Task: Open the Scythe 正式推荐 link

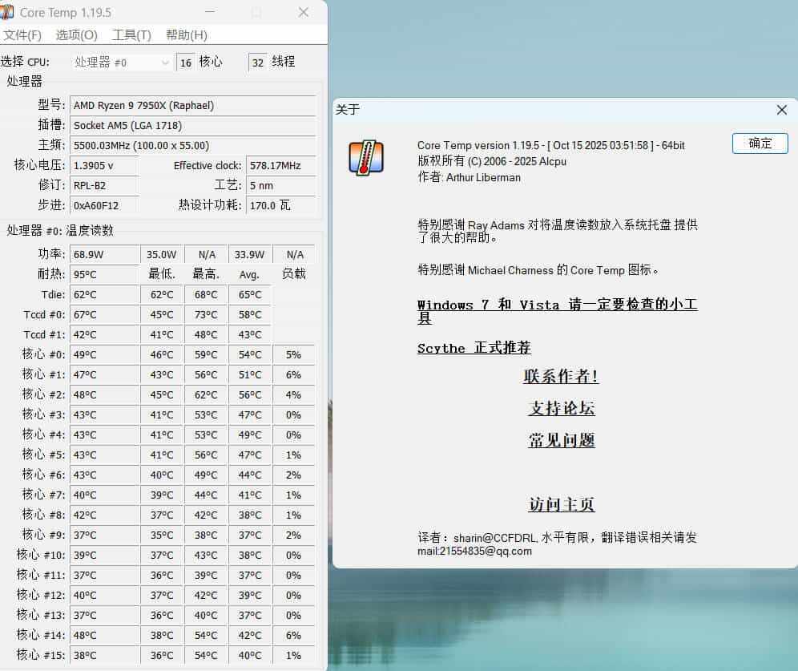Action: click(474, 348)
